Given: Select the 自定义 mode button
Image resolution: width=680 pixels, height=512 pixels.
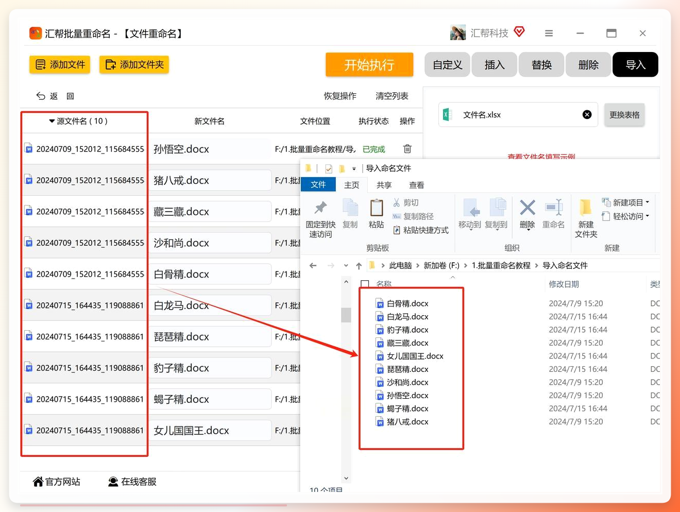Looking at the screenshot, I should pos(447,64).
